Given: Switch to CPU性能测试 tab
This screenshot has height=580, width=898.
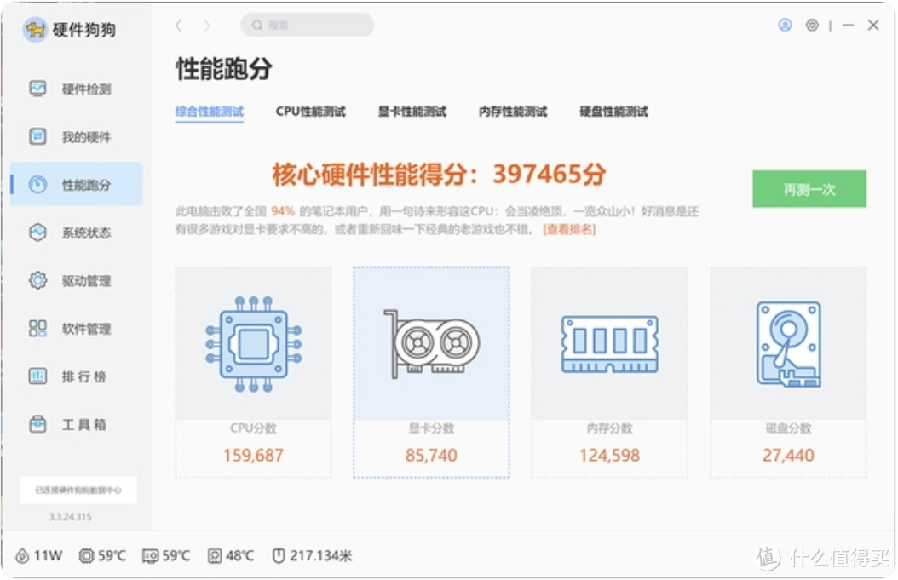Looking at the screenshot, I should (310, 111).
